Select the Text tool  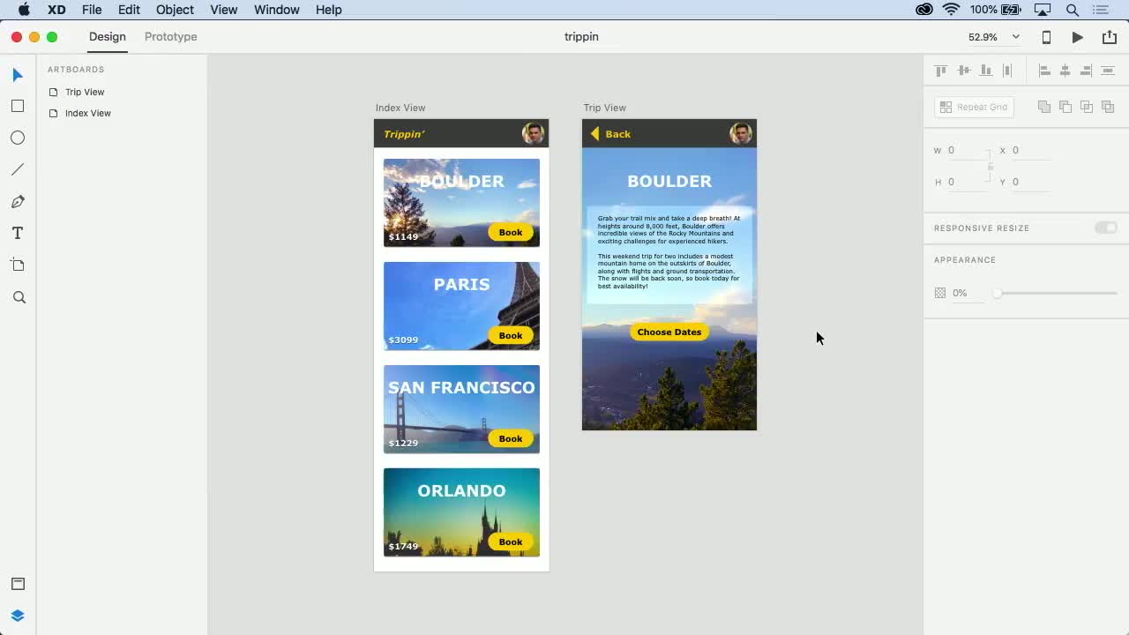point(18,234)
